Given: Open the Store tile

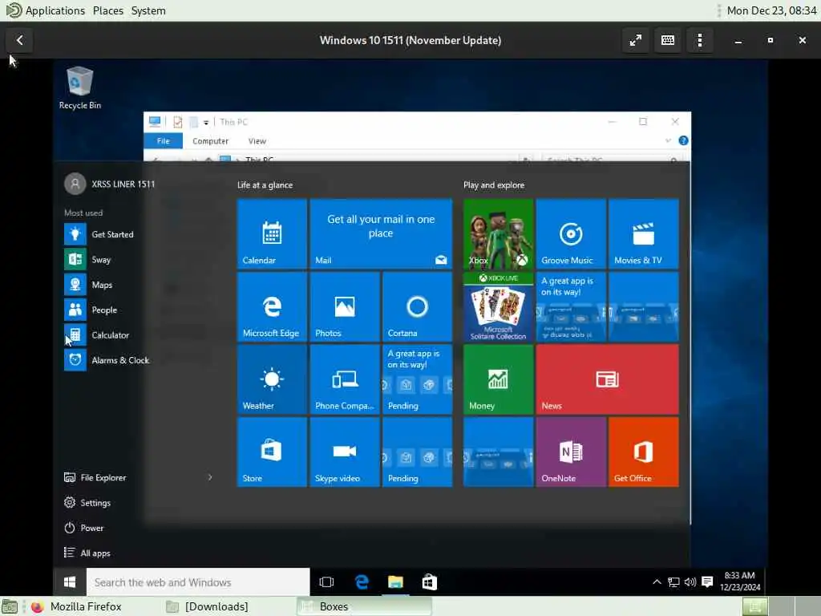Looking at the screenshot, I should tap(272, 452).
